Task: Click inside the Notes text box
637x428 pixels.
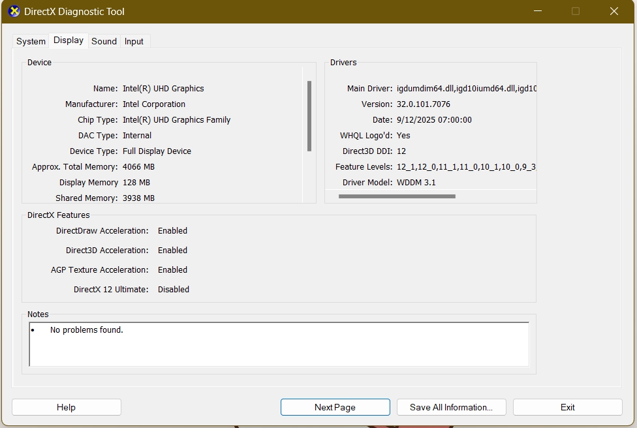Action: coord(279,349)
